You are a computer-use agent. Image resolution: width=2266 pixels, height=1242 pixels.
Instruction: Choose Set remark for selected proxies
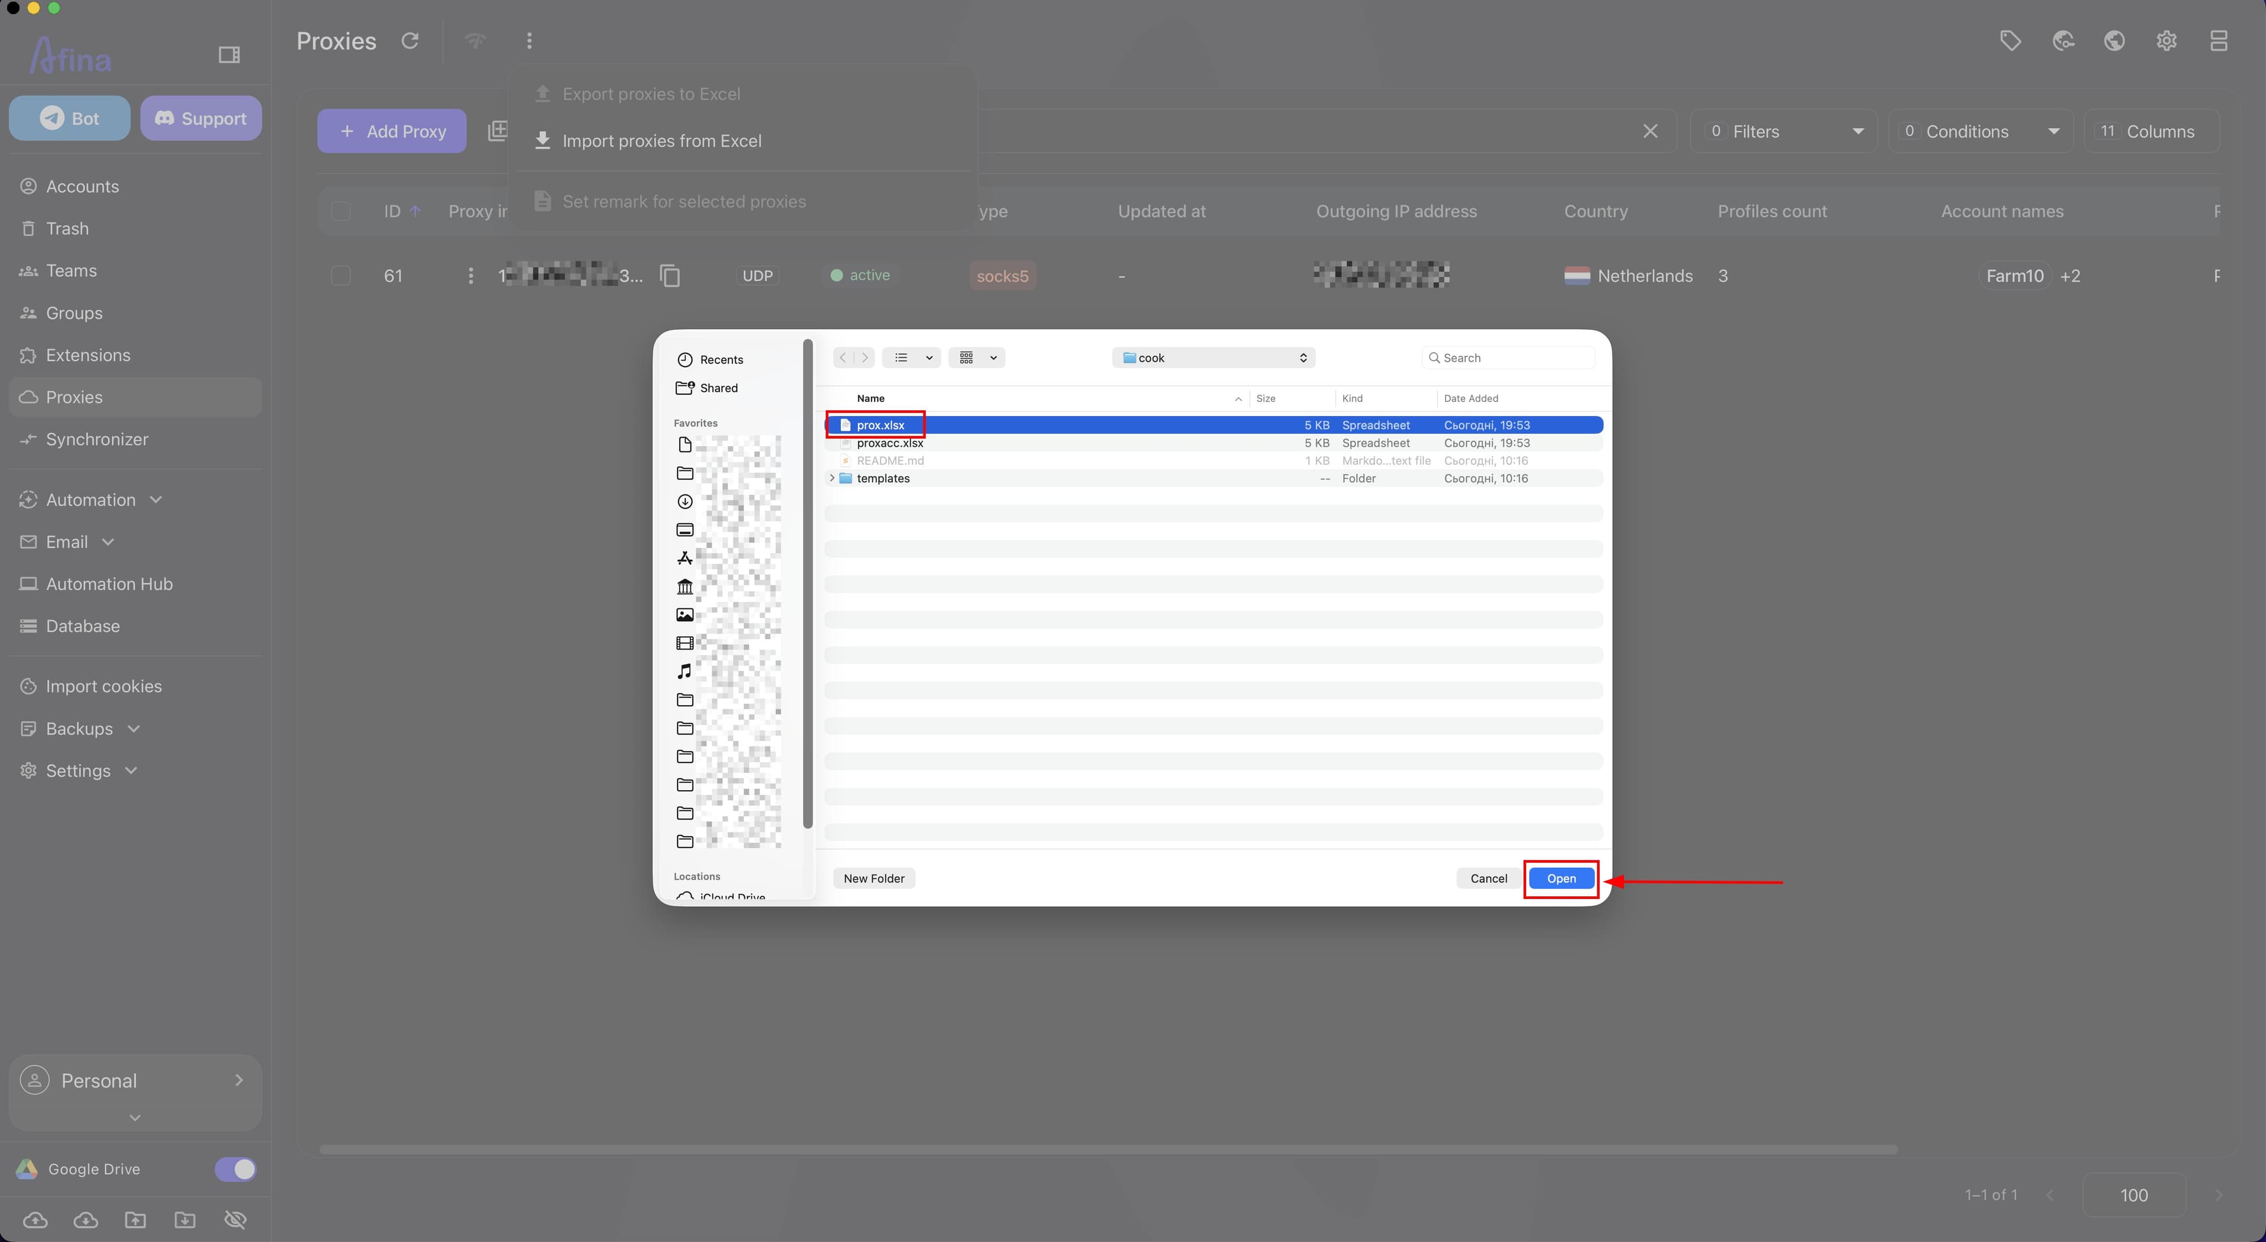coord(744,201)
